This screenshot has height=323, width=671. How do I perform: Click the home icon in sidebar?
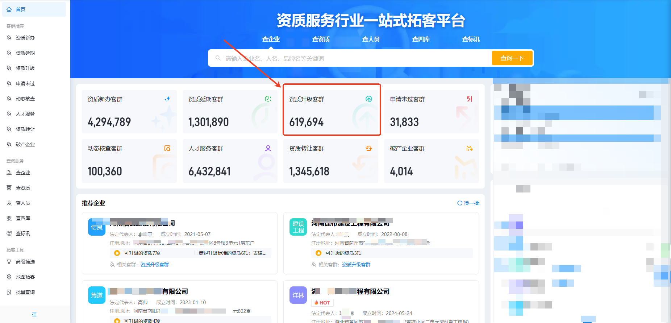click(9, 9)
